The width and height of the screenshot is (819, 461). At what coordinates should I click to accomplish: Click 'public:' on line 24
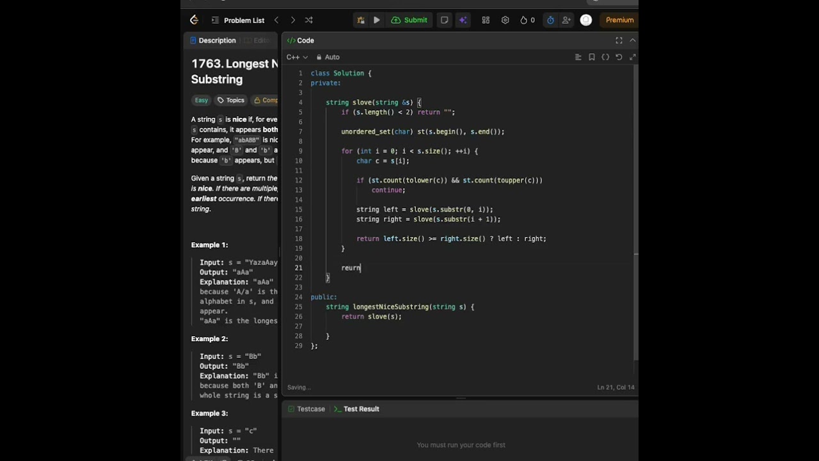coord(324,297)
